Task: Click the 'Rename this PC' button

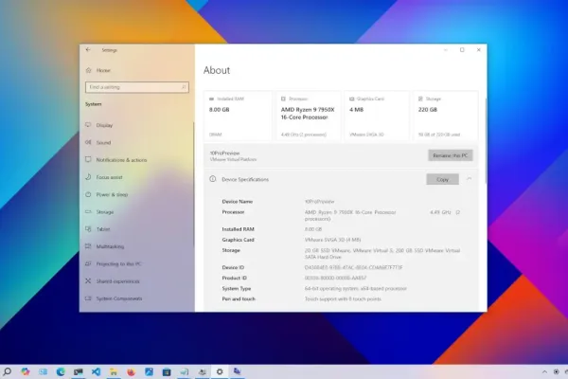Action: point(451,155)
